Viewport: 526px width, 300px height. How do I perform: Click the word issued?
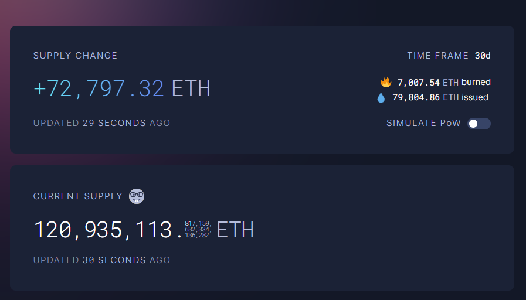tap(475, 97)
